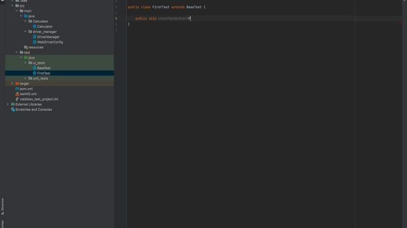The image size is (407, 228).
Task: Click the closing brace line in editor
Action: coord(128,24)
